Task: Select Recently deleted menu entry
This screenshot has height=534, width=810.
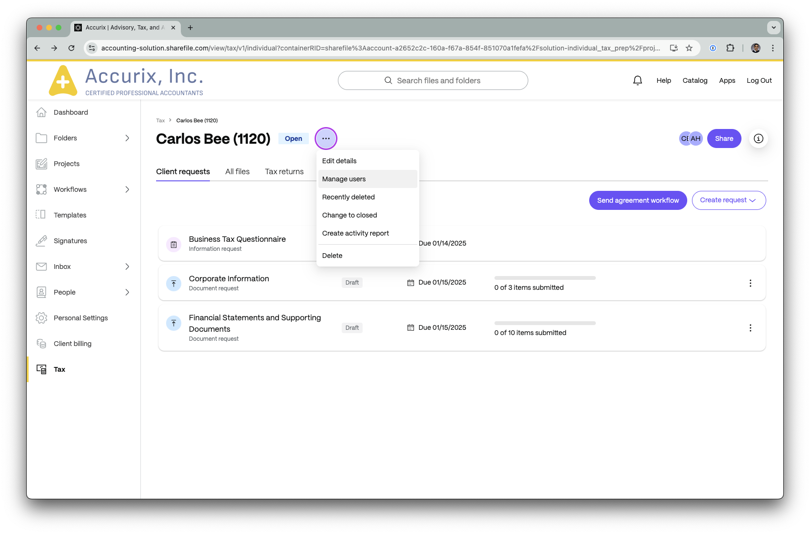Action: pyautogui.click(x=367, y=197)
